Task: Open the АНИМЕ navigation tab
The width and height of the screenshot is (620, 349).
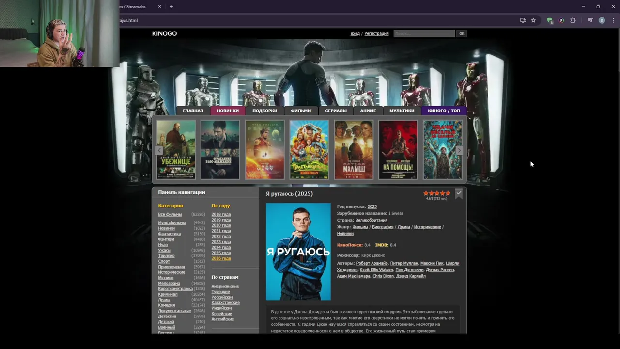Action: click(x=368, y=111)
